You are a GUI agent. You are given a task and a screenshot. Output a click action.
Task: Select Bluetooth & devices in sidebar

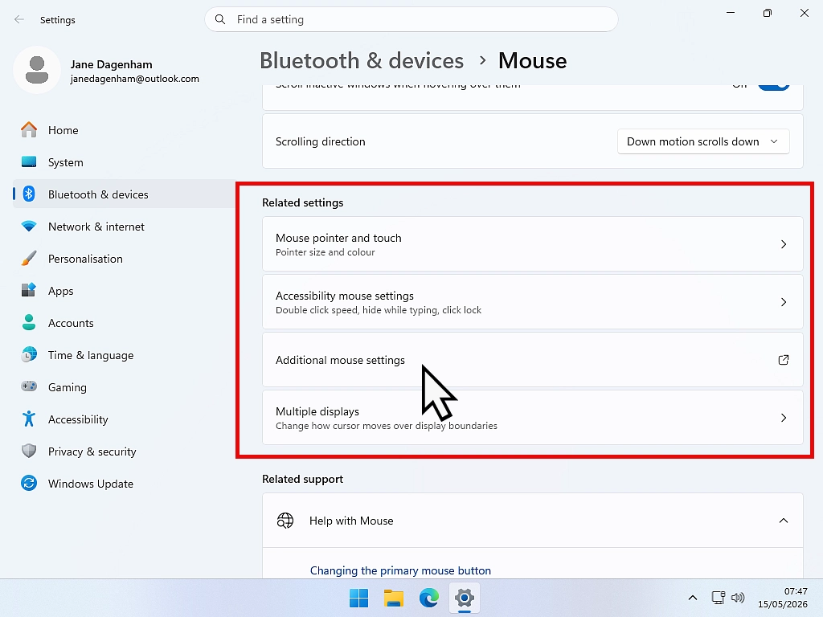(124, 194)
